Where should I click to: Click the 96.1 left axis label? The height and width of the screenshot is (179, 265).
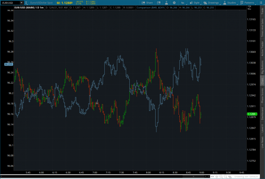coord(11,145)
